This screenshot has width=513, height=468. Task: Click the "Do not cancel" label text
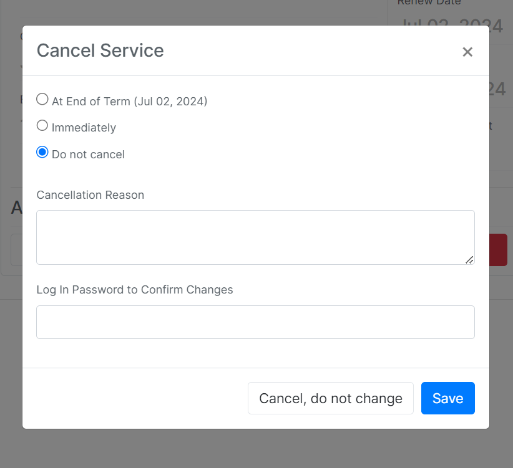(89, 155)
